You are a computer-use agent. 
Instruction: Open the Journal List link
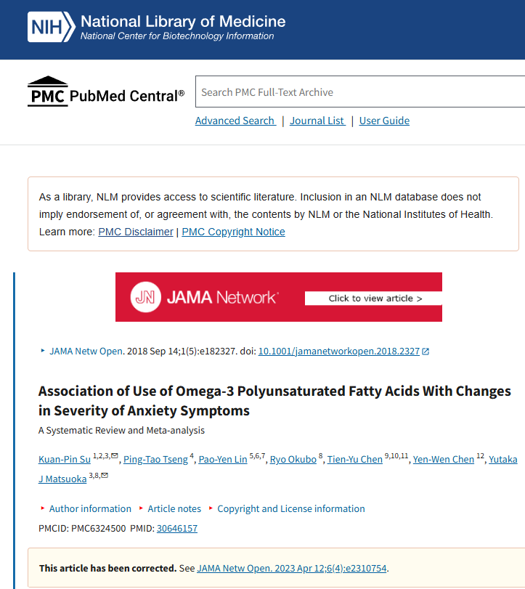317,121
